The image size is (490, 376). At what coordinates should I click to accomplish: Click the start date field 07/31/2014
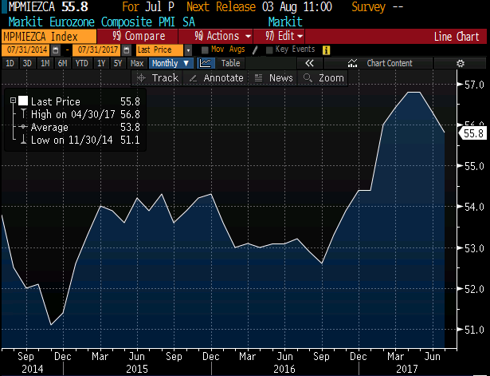click(25, 49)
